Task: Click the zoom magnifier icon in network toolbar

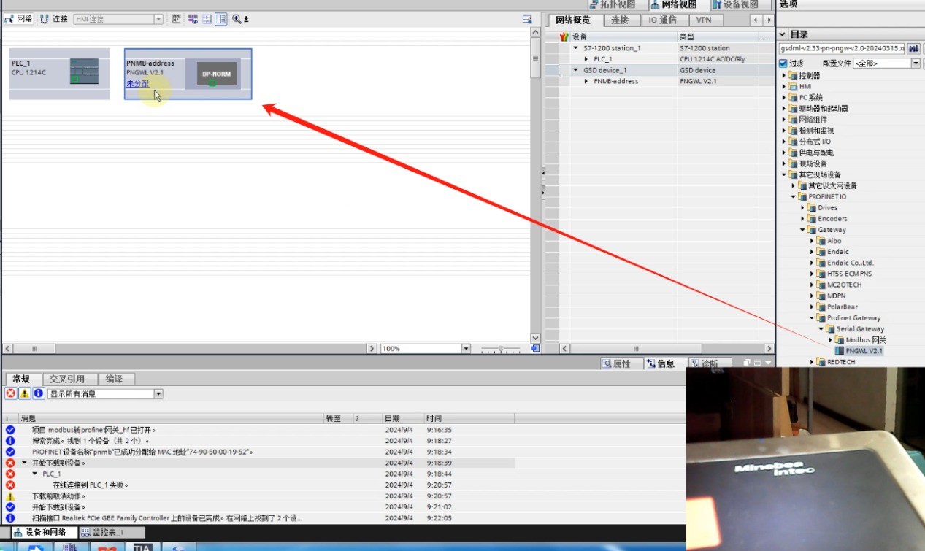Action: [237, 19]
